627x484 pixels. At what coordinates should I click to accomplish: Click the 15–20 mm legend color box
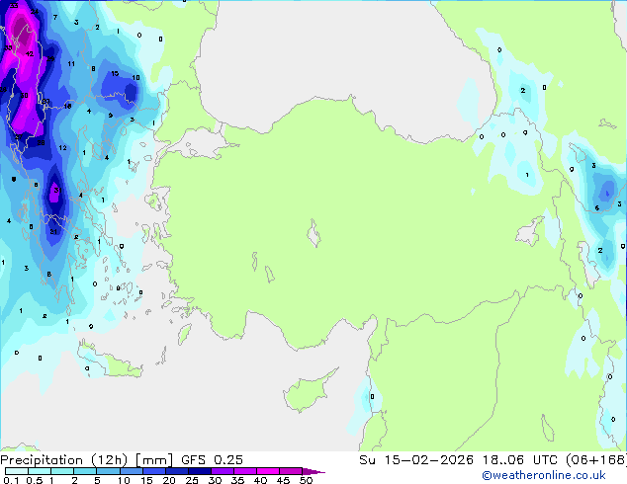click(153, 471)
